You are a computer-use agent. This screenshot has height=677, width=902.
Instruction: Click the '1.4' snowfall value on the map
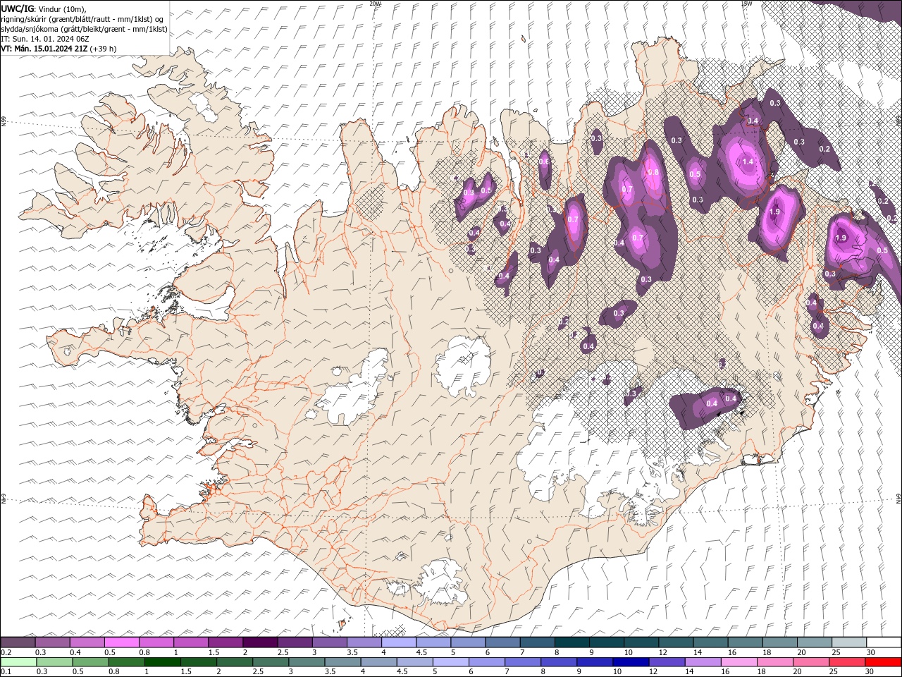[748, 161]
